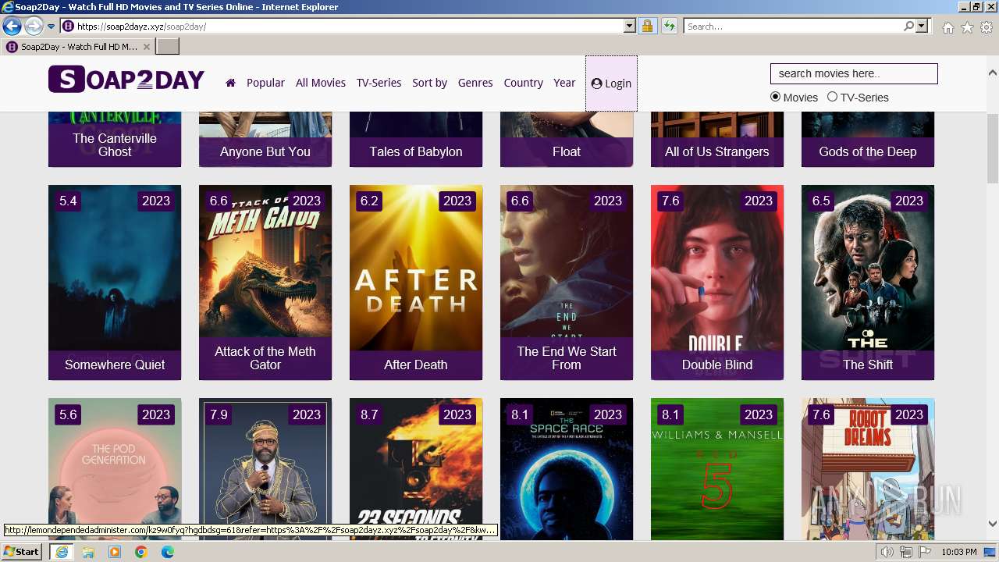Open the Action Center flag icon
999x562 pixels.
tap(924, 552)
